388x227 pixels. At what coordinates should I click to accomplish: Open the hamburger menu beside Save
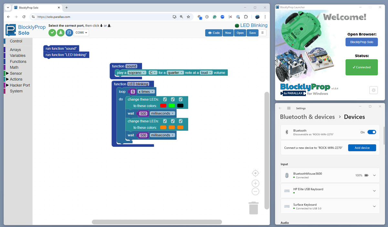click(262, 33)
